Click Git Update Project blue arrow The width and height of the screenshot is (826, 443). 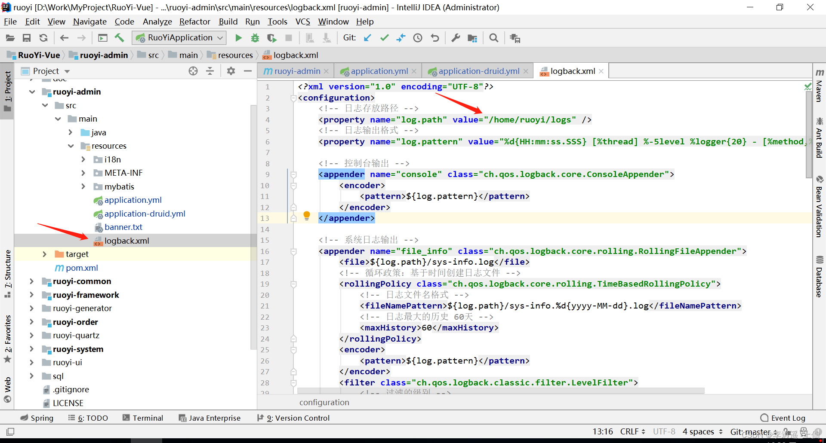(x=367, y=38)
